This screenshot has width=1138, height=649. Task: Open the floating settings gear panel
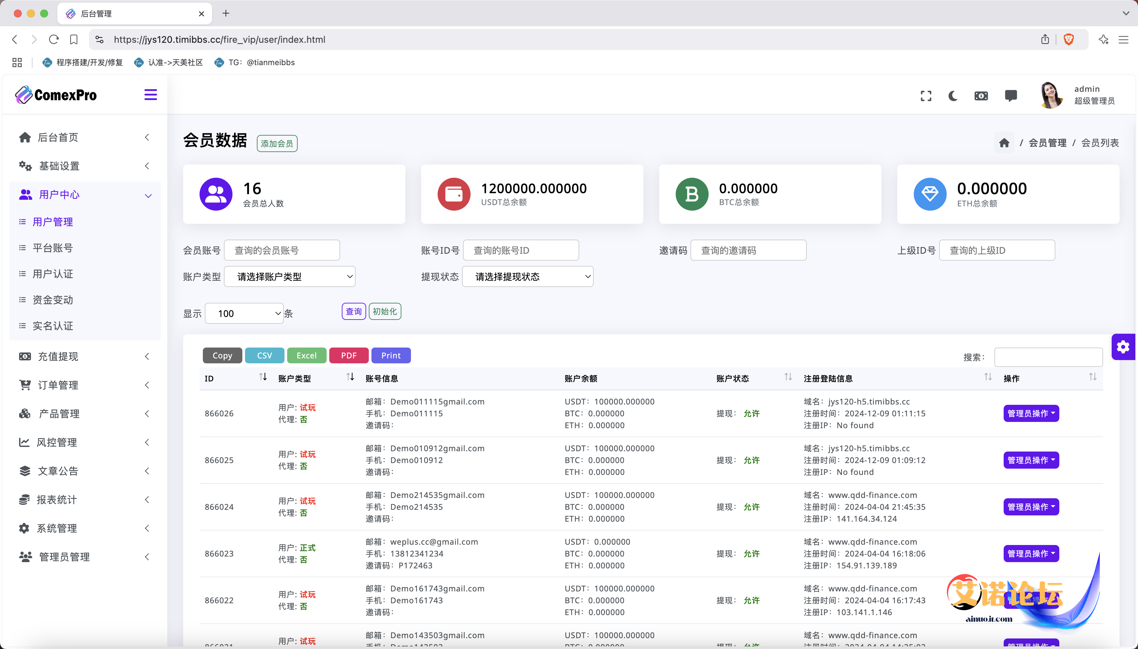pyautogui.click(x=1123, y=347)
